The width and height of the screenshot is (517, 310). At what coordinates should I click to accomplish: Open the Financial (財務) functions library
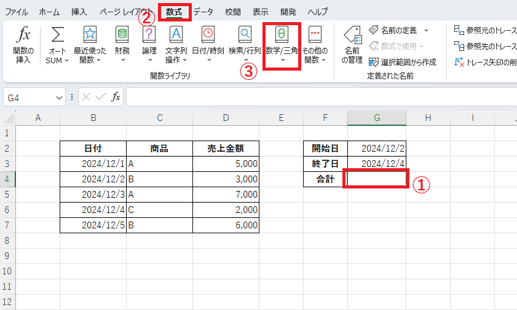tap(122, 45)
